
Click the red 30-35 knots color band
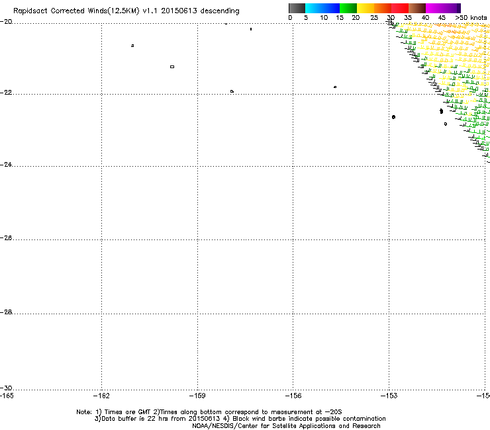click(x=400, y=8)
